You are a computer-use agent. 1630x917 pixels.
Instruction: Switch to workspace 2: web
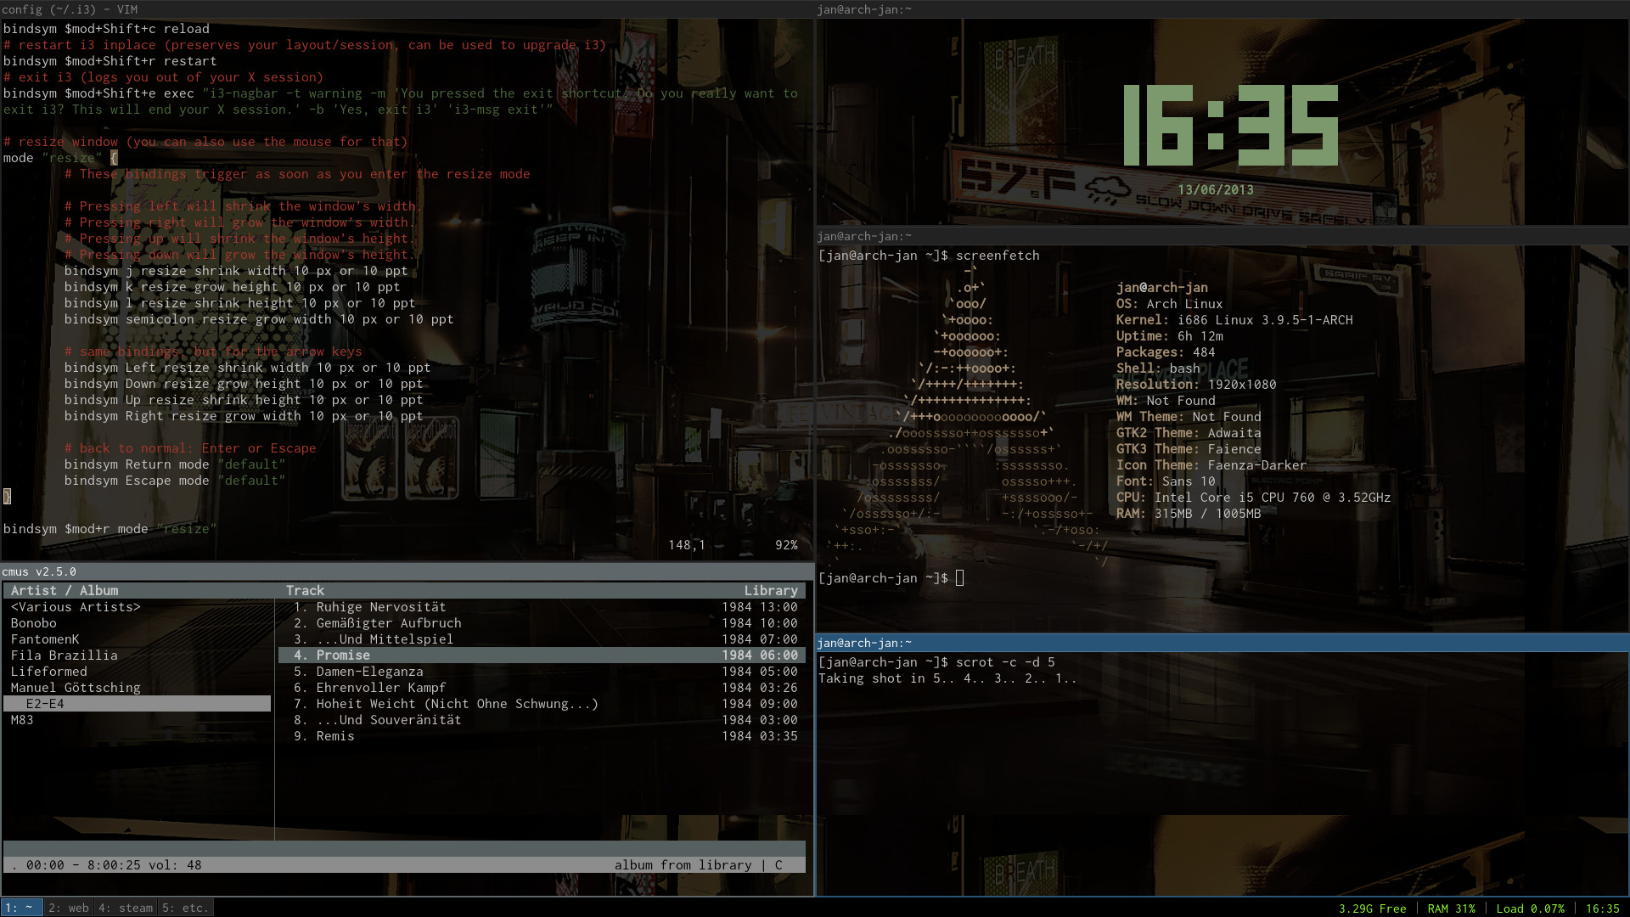68,908
